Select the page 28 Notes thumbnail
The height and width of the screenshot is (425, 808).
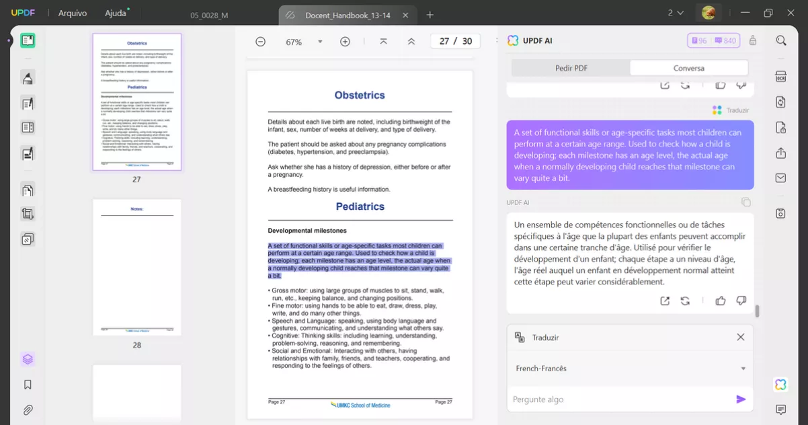point(137,267)
